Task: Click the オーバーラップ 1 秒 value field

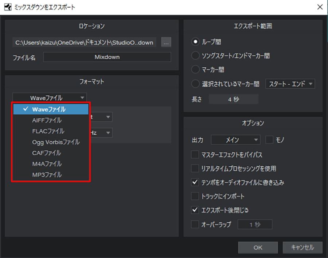Action: click(255, 225)
